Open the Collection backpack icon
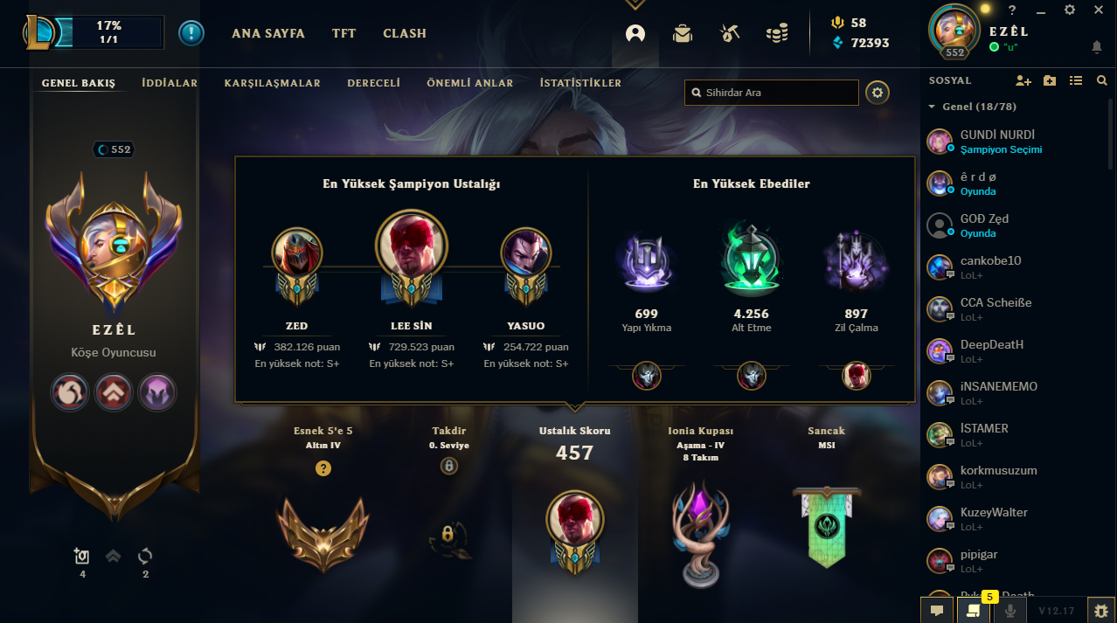The height and width of the screenshot is (623, 1117). [683, 33]
